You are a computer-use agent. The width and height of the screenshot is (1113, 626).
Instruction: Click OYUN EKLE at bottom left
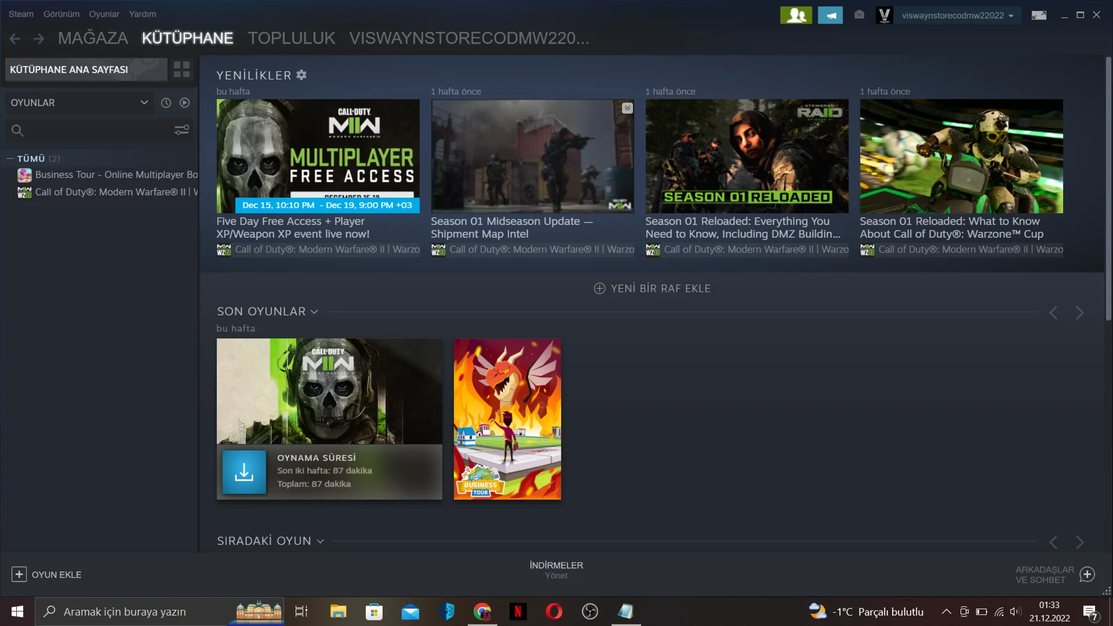point(46,574)
